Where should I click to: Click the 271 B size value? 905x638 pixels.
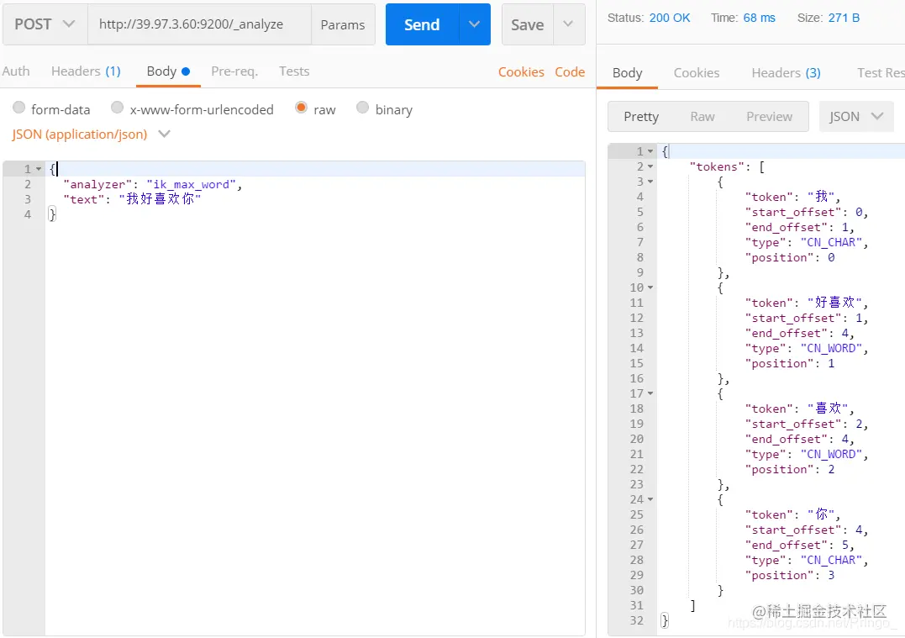[x=844, y=18]
